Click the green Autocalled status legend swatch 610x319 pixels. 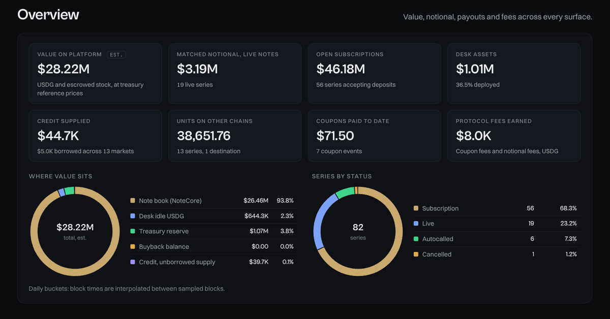click(x=416, y=239)
